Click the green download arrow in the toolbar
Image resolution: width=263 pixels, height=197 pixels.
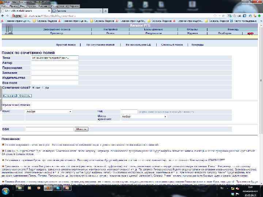point(259,16)
